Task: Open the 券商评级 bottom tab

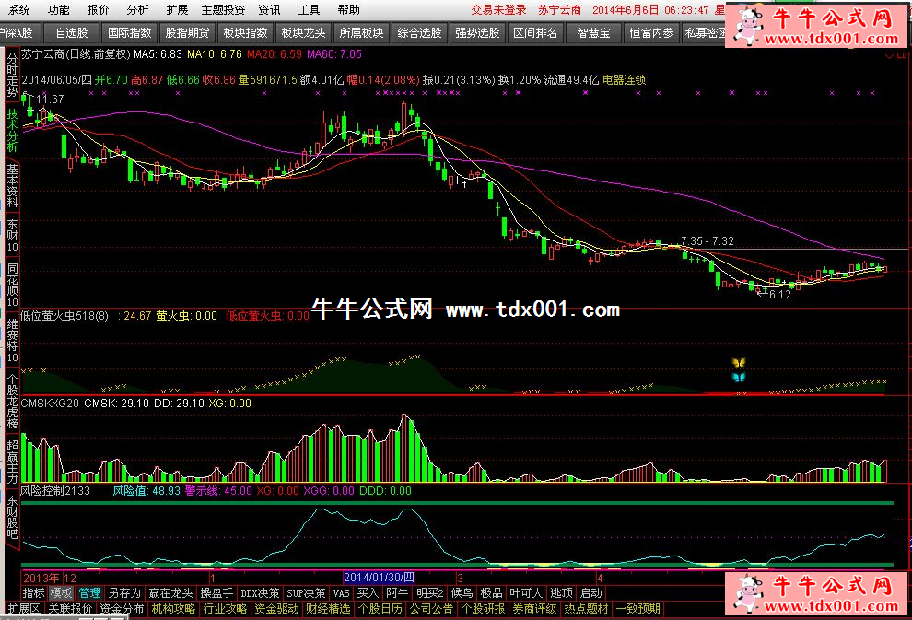Action: click(534, 608)
